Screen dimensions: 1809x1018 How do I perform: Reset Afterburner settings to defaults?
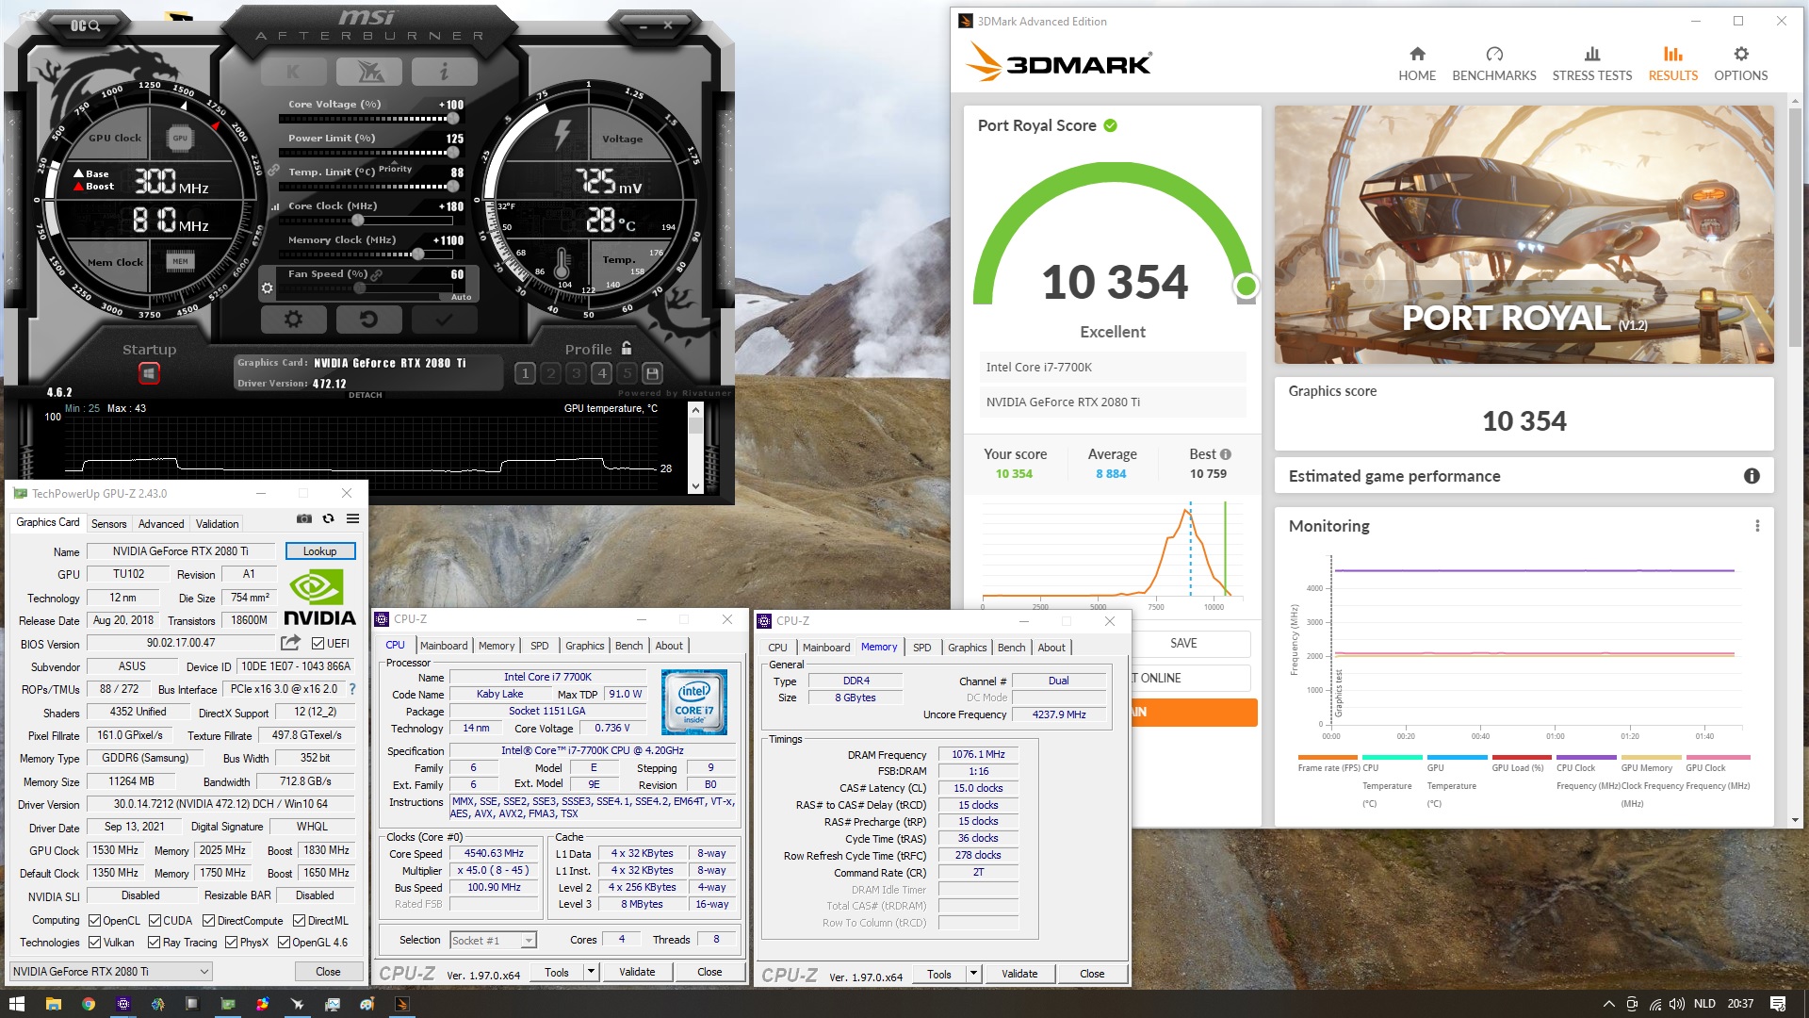point(368,320)
